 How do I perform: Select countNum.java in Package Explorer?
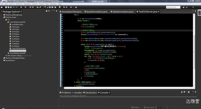point(16,24)
